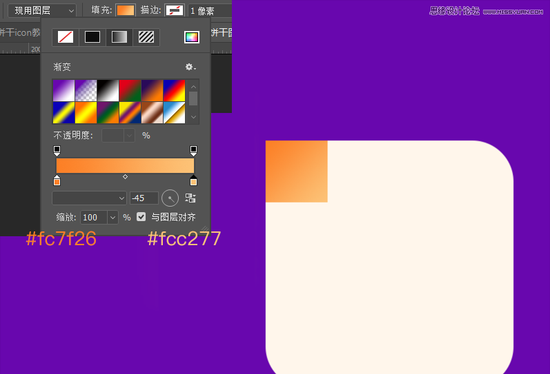Screen dimensions: 550x374
Task: Click the orange gradient bar
Action: tap(125, 165)
